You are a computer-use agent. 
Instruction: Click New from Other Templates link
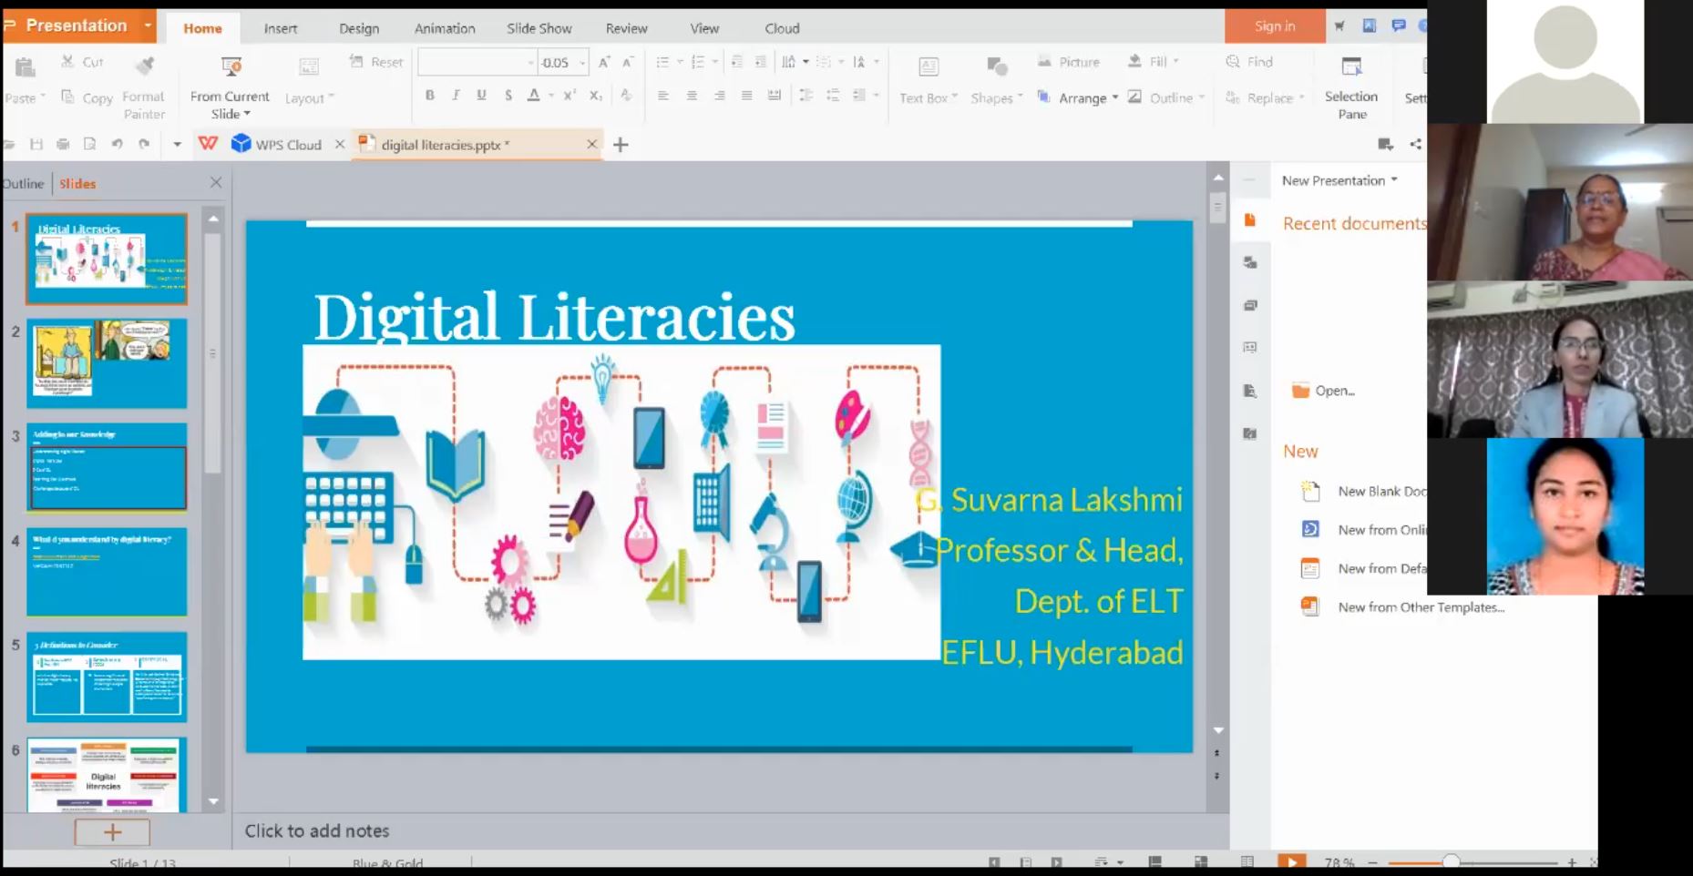(1420, 607)
